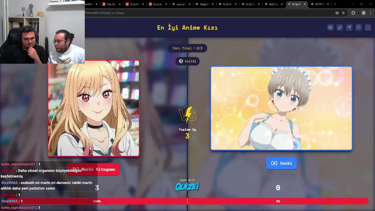
Task: Maximize the browser window
Action: pos(362,4)
